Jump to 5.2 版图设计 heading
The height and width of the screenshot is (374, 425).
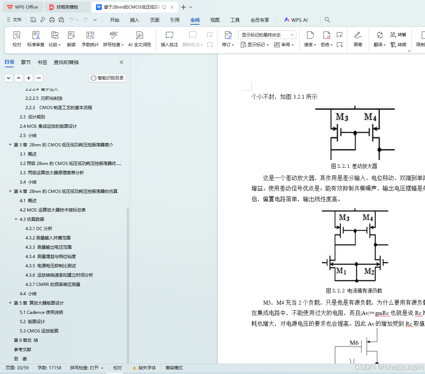pyautogui.click(x=32, y=321)
